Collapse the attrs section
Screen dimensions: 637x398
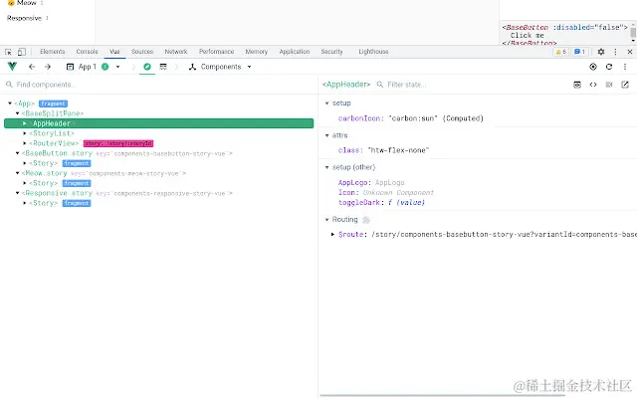tap(327, 135)
